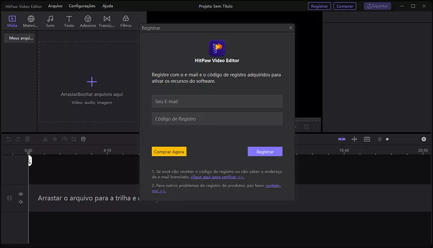
Task: Click the timeline split-at-playhead icon
Action: (355, 139)
